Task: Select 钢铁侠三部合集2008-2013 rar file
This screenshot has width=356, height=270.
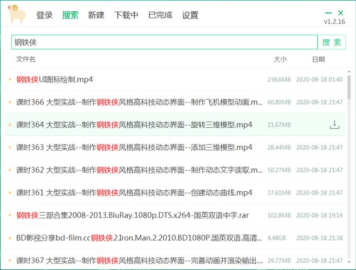Action: tap(132, 215)
